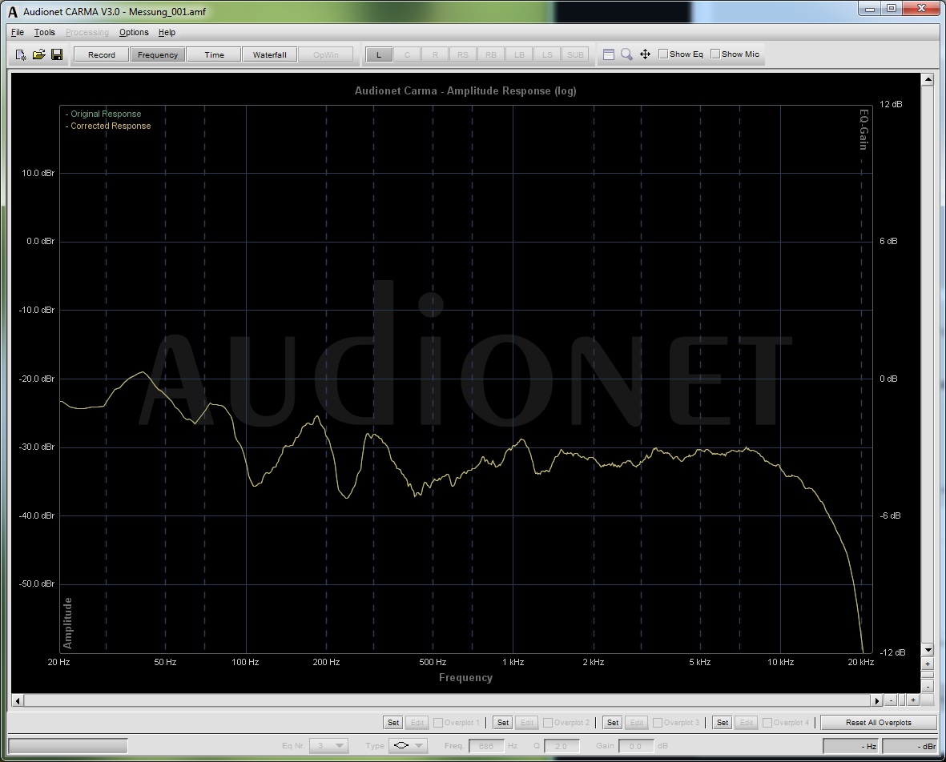Click the horizontal zoom-in plus button
This screenshot has width=946, height=762.
[x=912, y=700]
